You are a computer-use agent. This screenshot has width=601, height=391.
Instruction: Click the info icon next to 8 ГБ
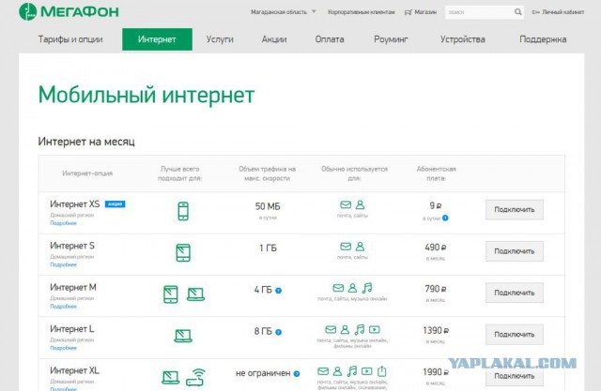pyautogui.click(x=279, y=332)
